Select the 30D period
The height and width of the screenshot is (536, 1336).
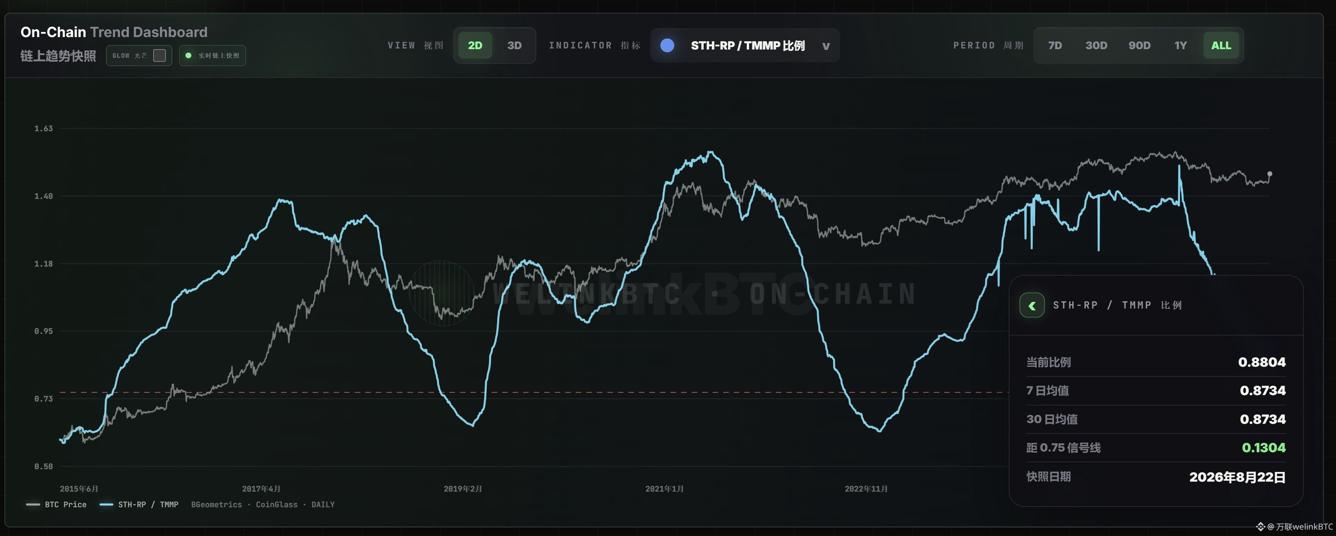click(x=1096, y=46)
